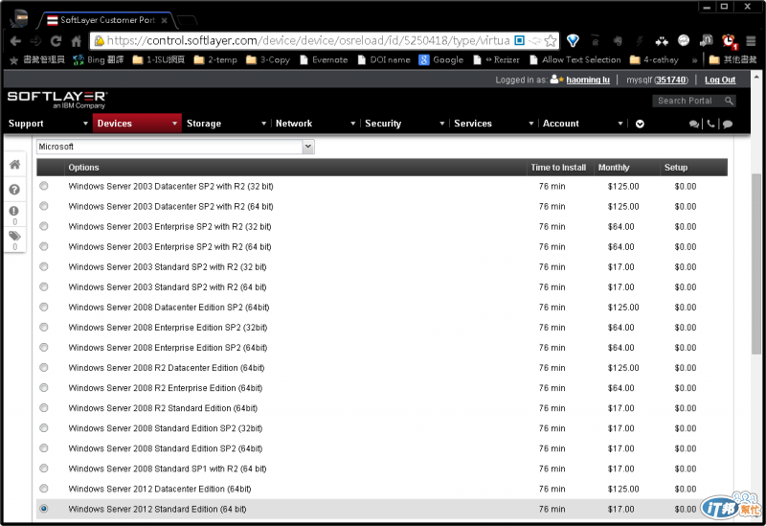Open the 3-Copy bookmark folder
766x526 pixels.
(x=268, y=59)
